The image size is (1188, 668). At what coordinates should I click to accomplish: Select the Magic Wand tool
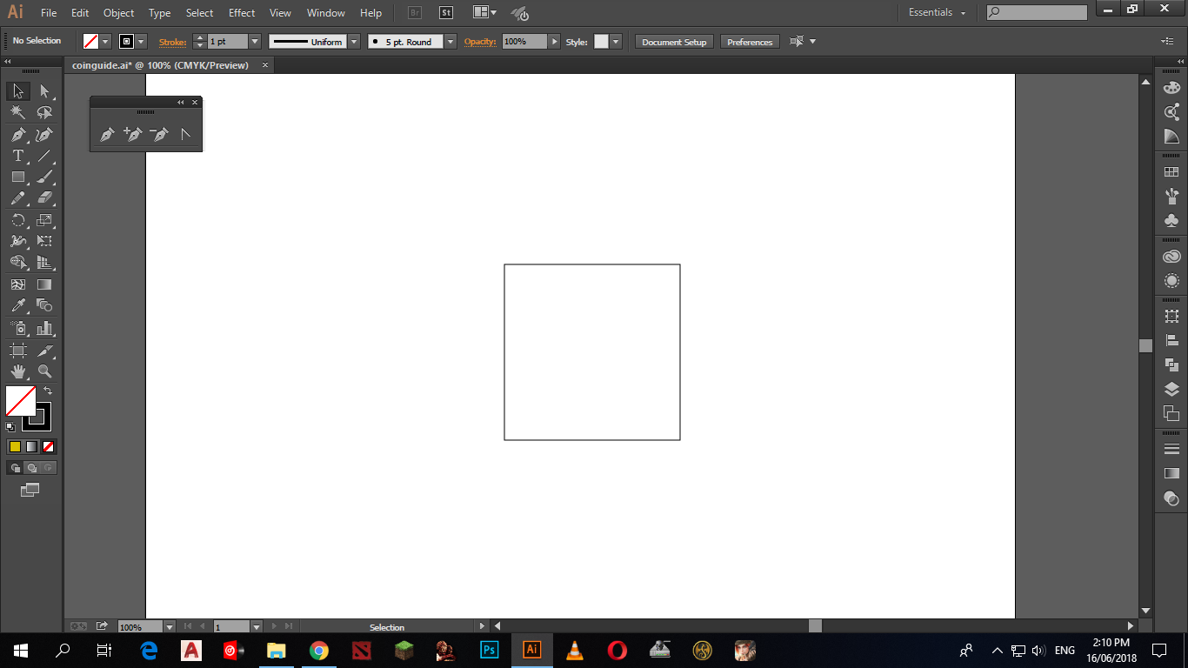[x=18, y=113]
